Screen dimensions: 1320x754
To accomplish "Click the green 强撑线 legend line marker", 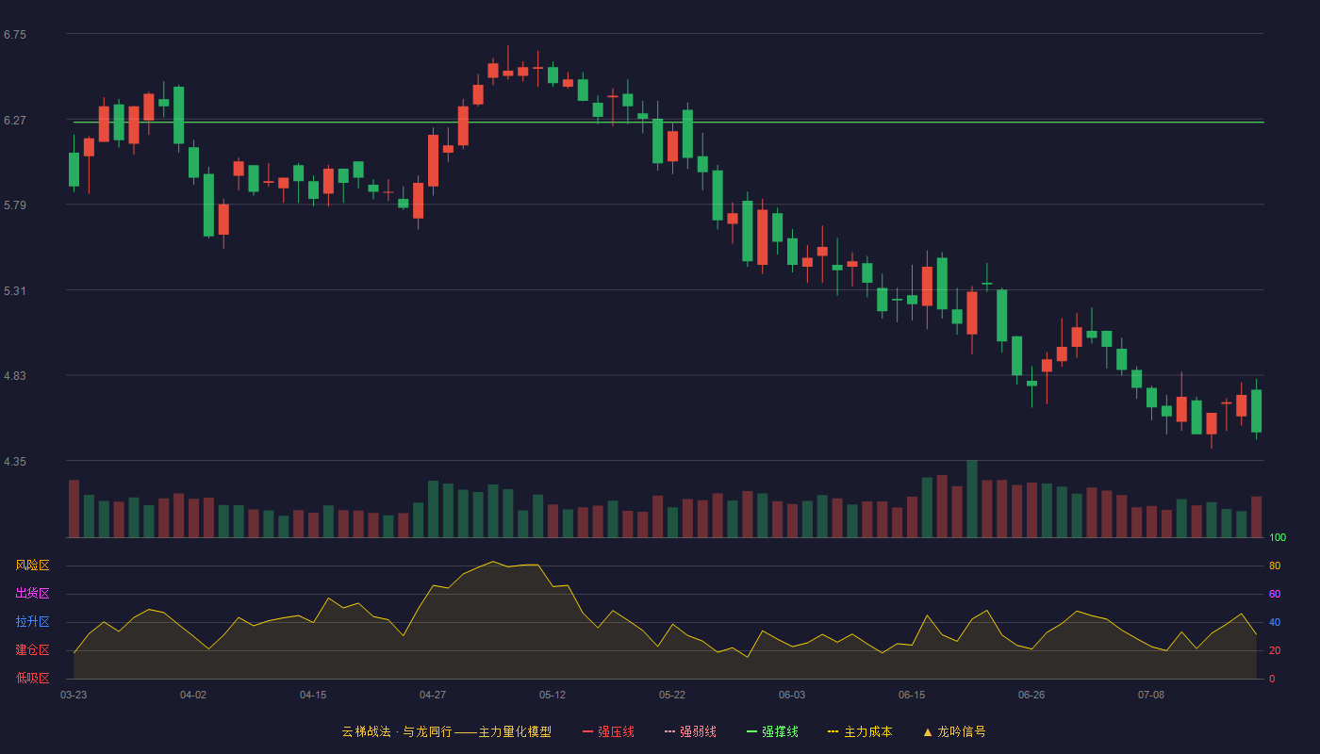I will point(751,731).
